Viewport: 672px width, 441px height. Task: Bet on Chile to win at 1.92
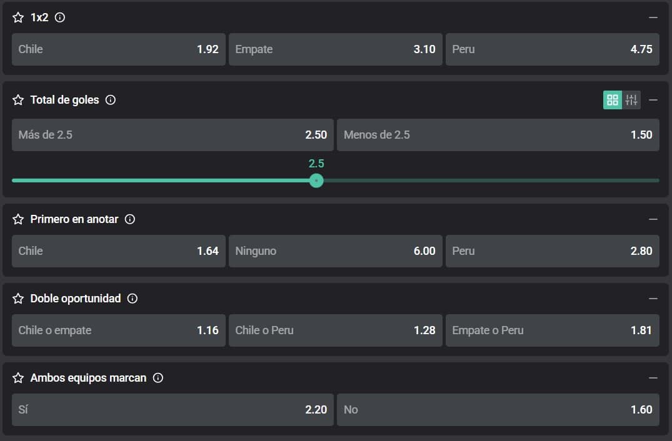(x=118, y=49)
